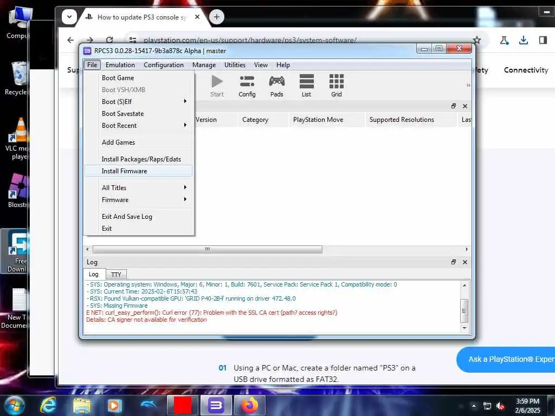Viewport: 555px width, 416px height.
Task: Click the muted volume tray icon
Action: coord(500,406)
